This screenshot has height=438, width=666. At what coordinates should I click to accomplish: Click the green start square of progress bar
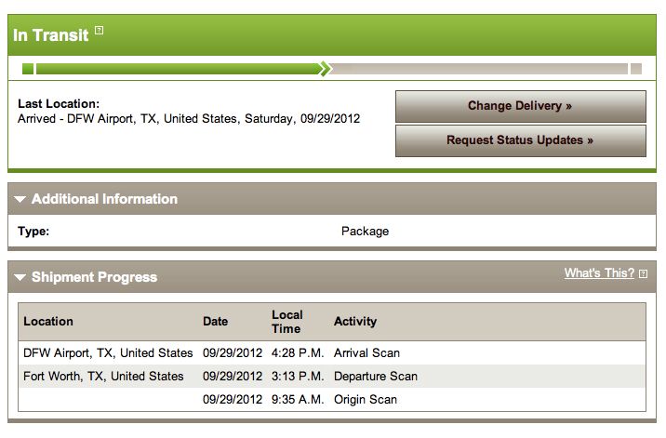28,69
